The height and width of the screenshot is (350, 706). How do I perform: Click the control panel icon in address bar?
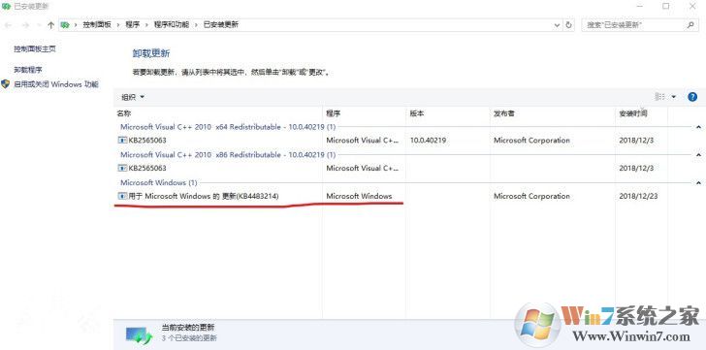click(65, 25)
